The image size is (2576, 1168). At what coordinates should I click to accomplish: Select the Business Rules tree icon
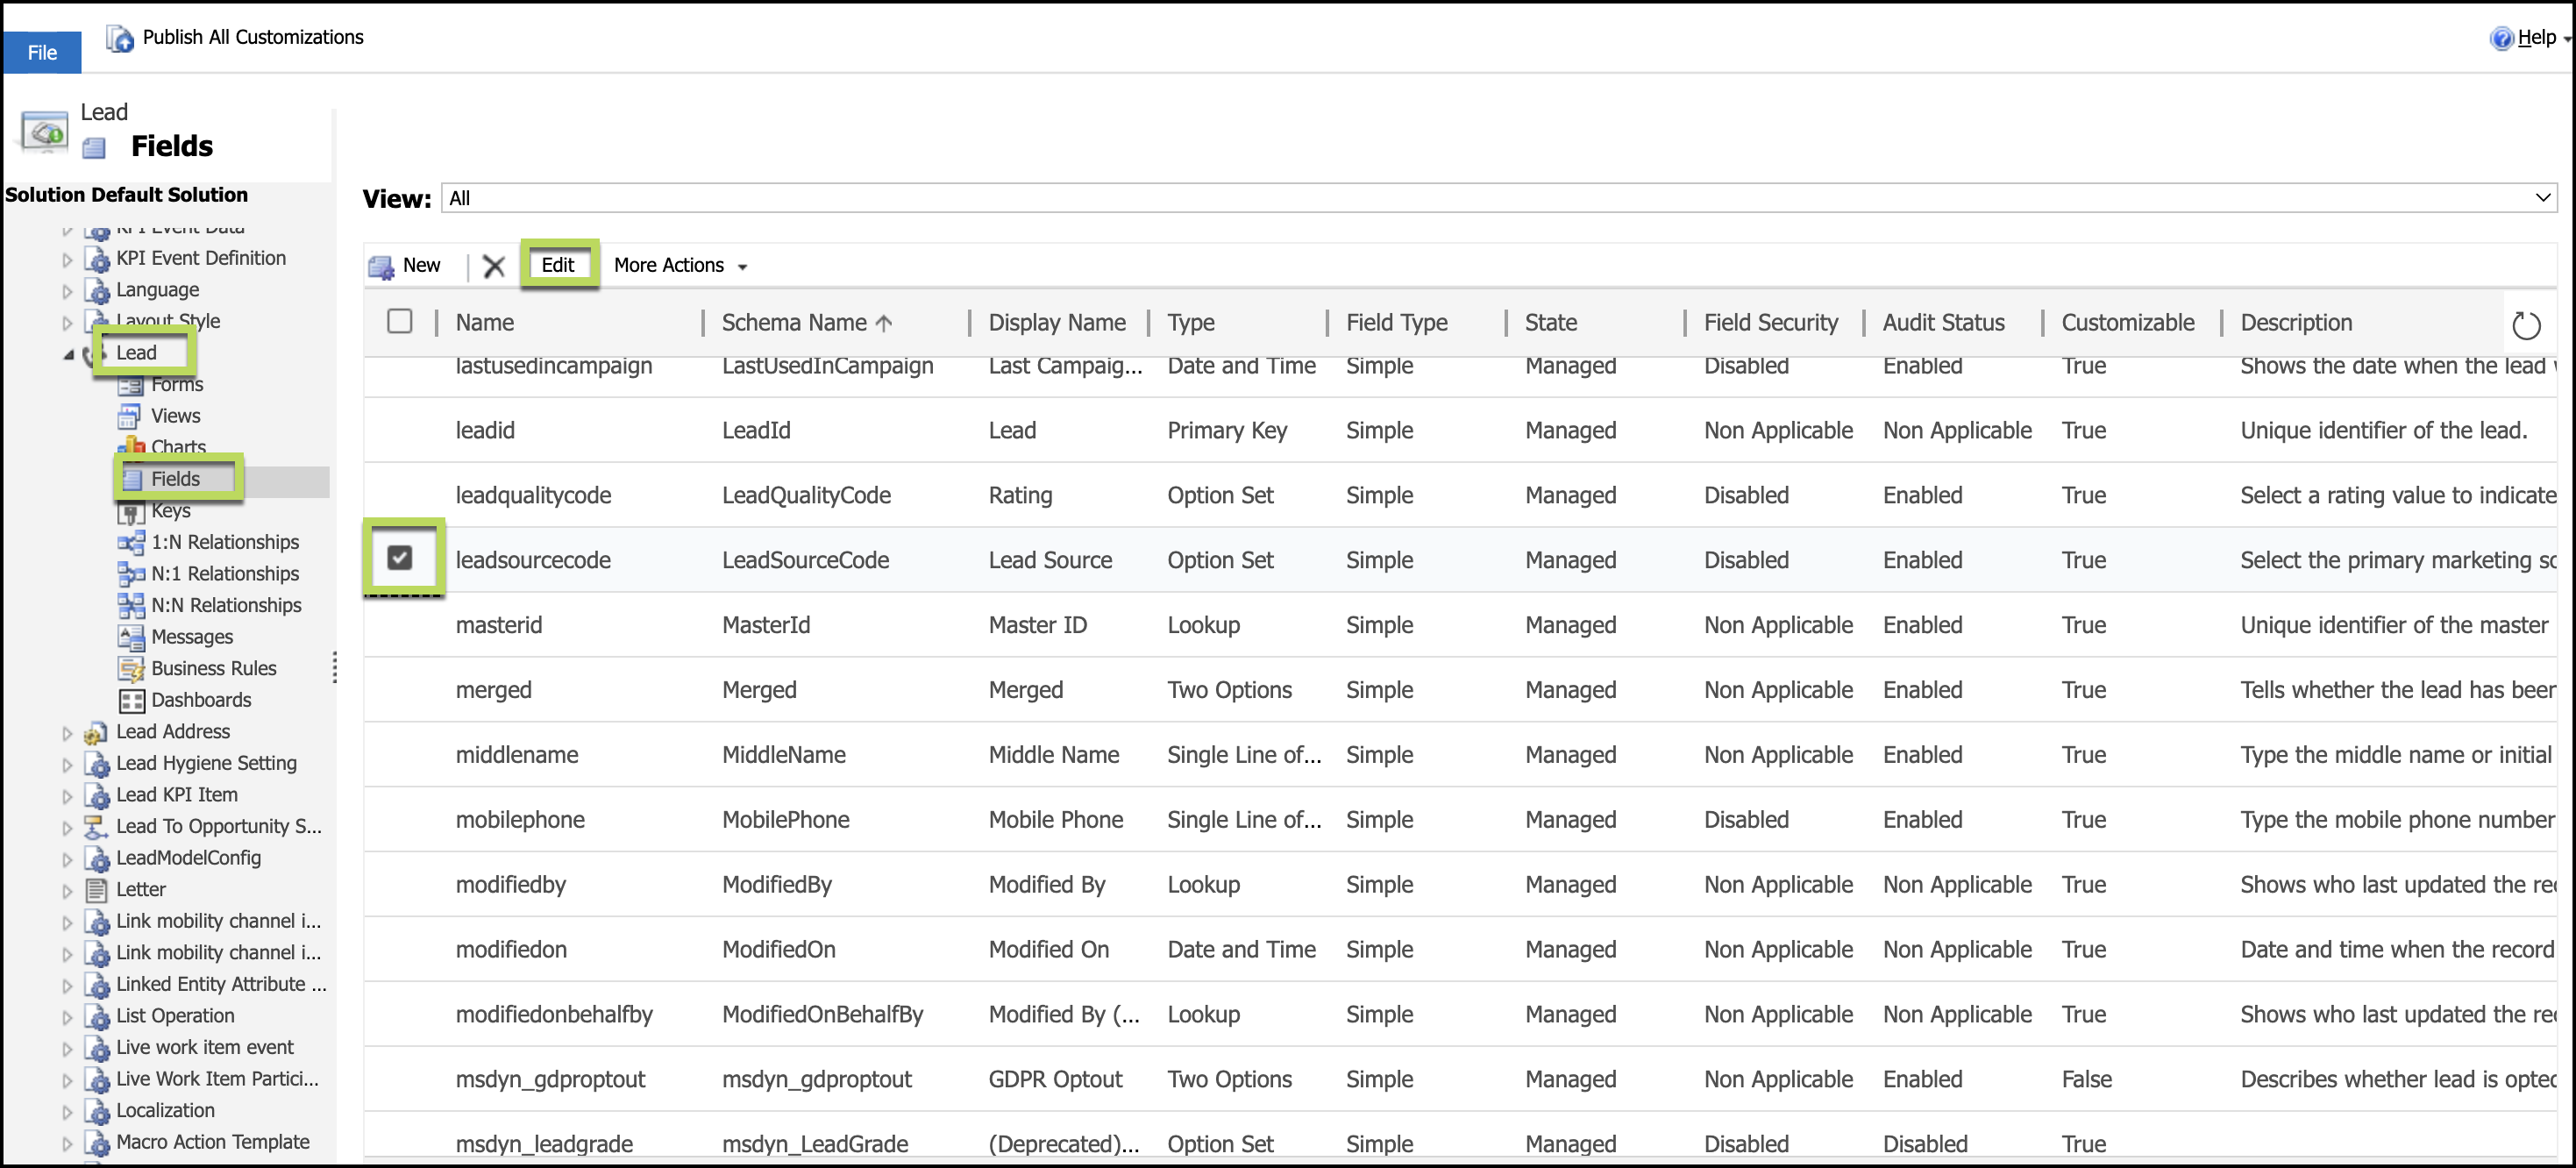[x=131, y=669]
